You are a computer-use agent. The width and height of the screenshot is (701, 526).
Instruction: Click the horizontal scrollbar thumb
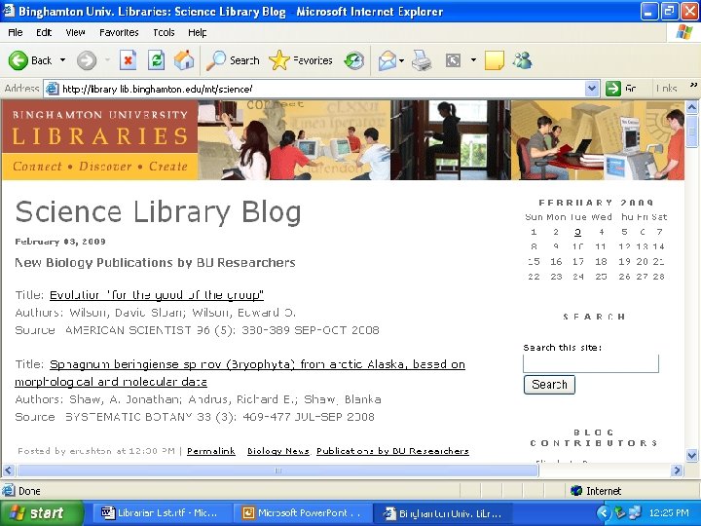[x=277, y=470]
